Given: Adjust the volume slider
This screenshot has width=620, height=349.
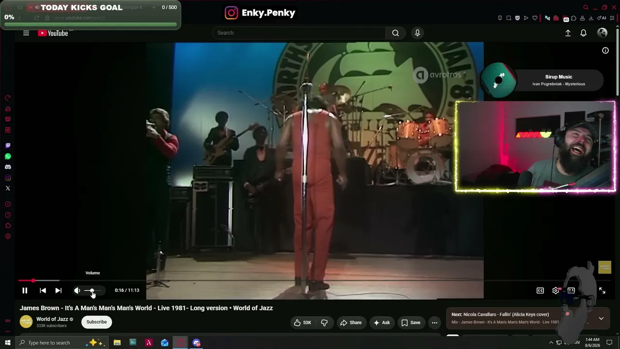Looking at the screenshot, I should (93, 290).
